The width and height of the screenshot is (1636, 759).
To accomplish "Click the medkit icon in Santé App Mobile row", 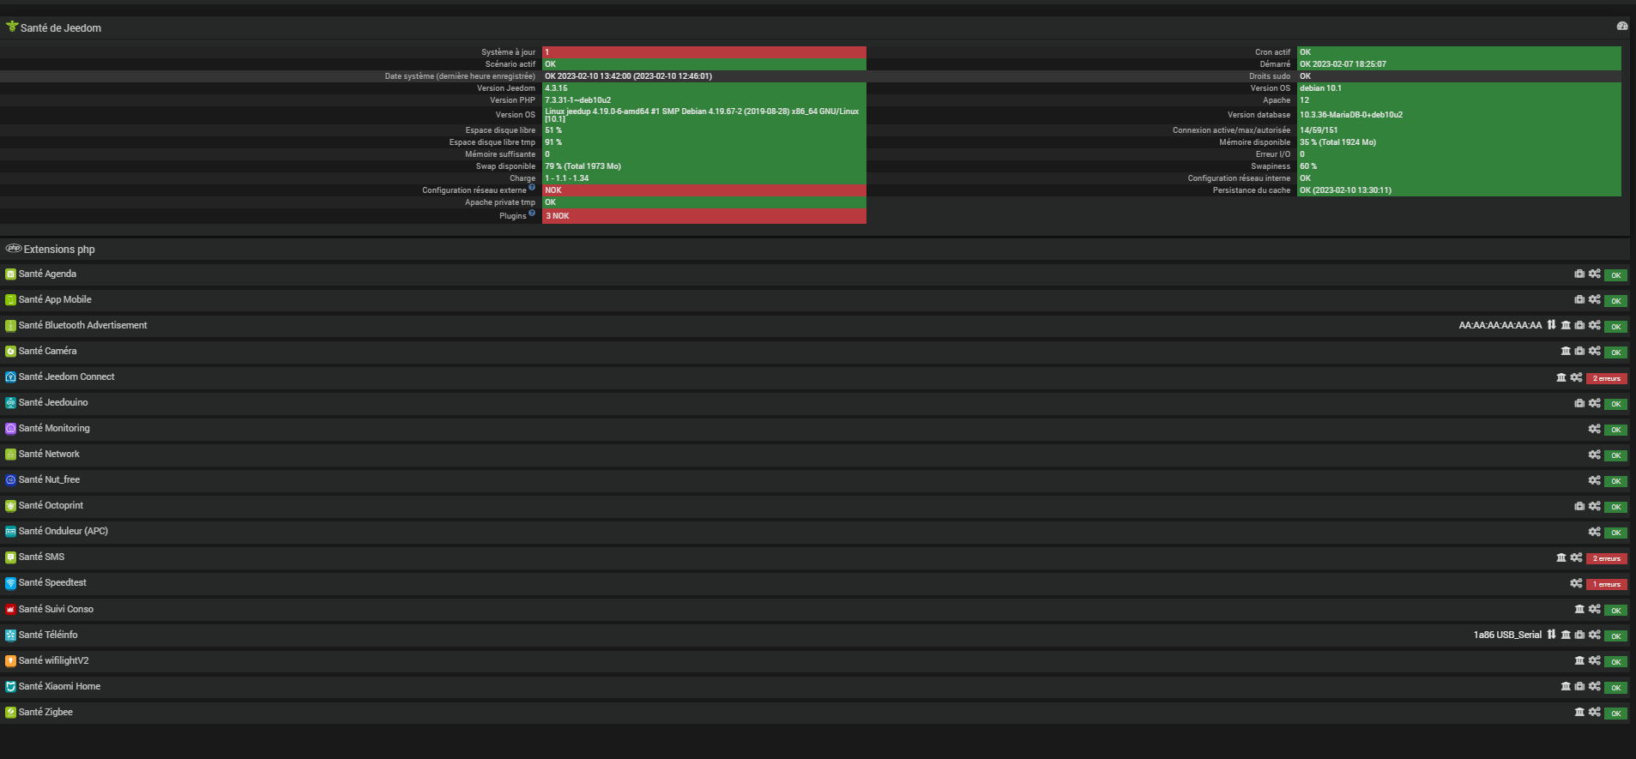I will pyautogui.click(x=1579, y=300).
